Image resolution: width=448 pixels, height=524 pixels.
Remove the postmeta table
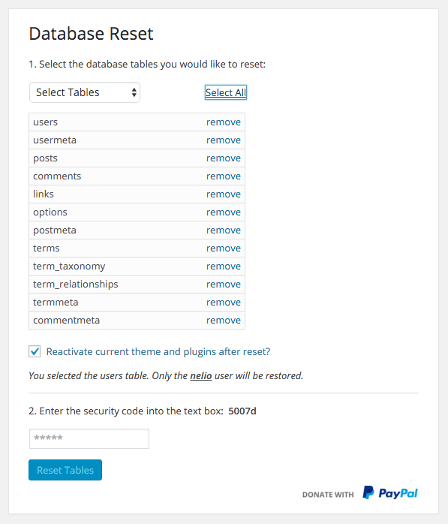[223, 230]
